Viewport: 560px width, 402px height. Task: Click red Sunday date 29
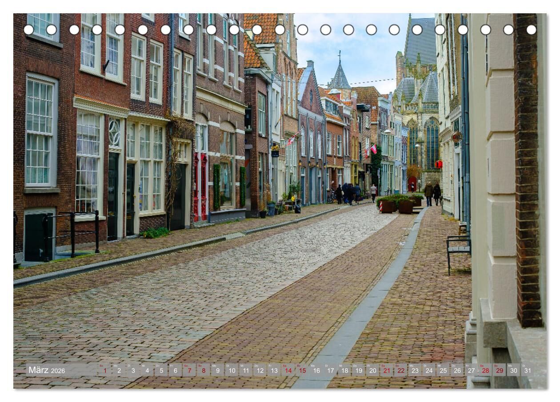tap(500, 370)
